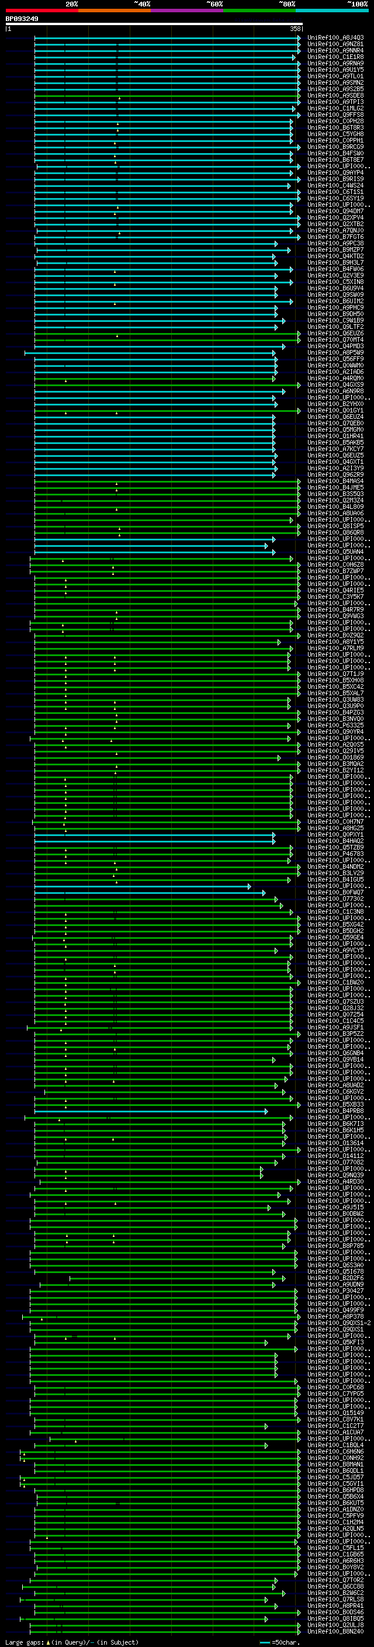The height and width of the screenshot is (1647, 374).
Task: Open UniRef100_Q15149 label
Action: (335, 1413)
